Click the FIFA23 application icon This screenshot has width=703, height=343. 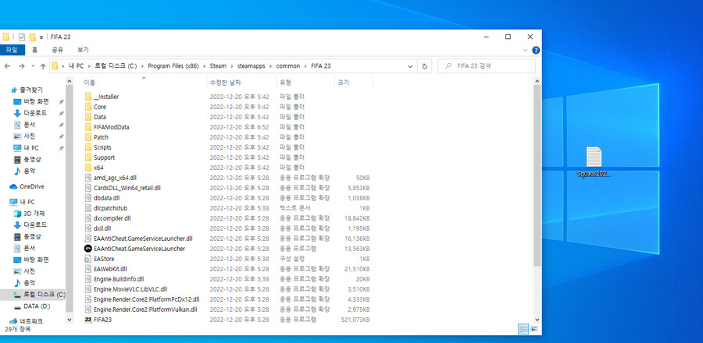(x=87, y=320)
